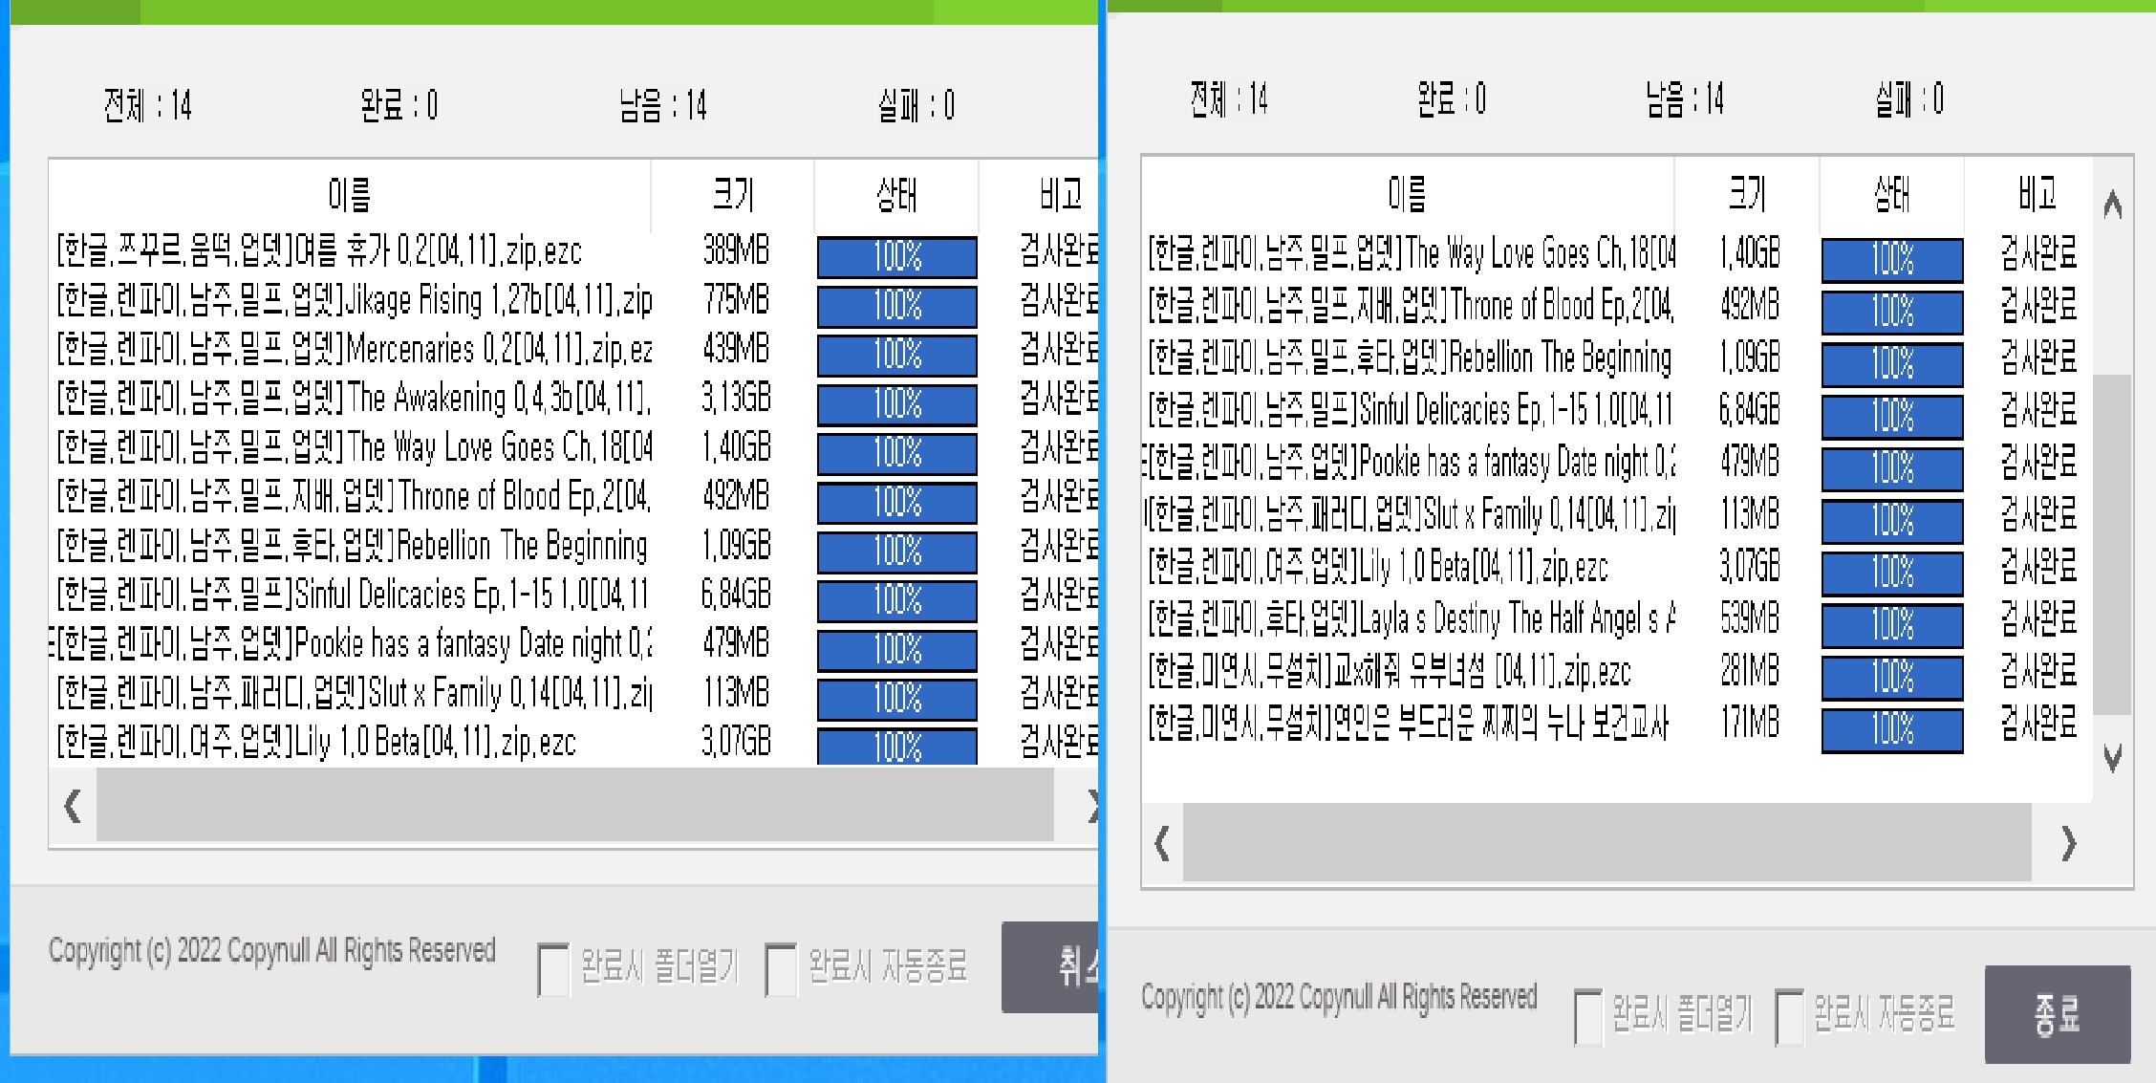Sort by 상태 column in left list

point(895,195)
